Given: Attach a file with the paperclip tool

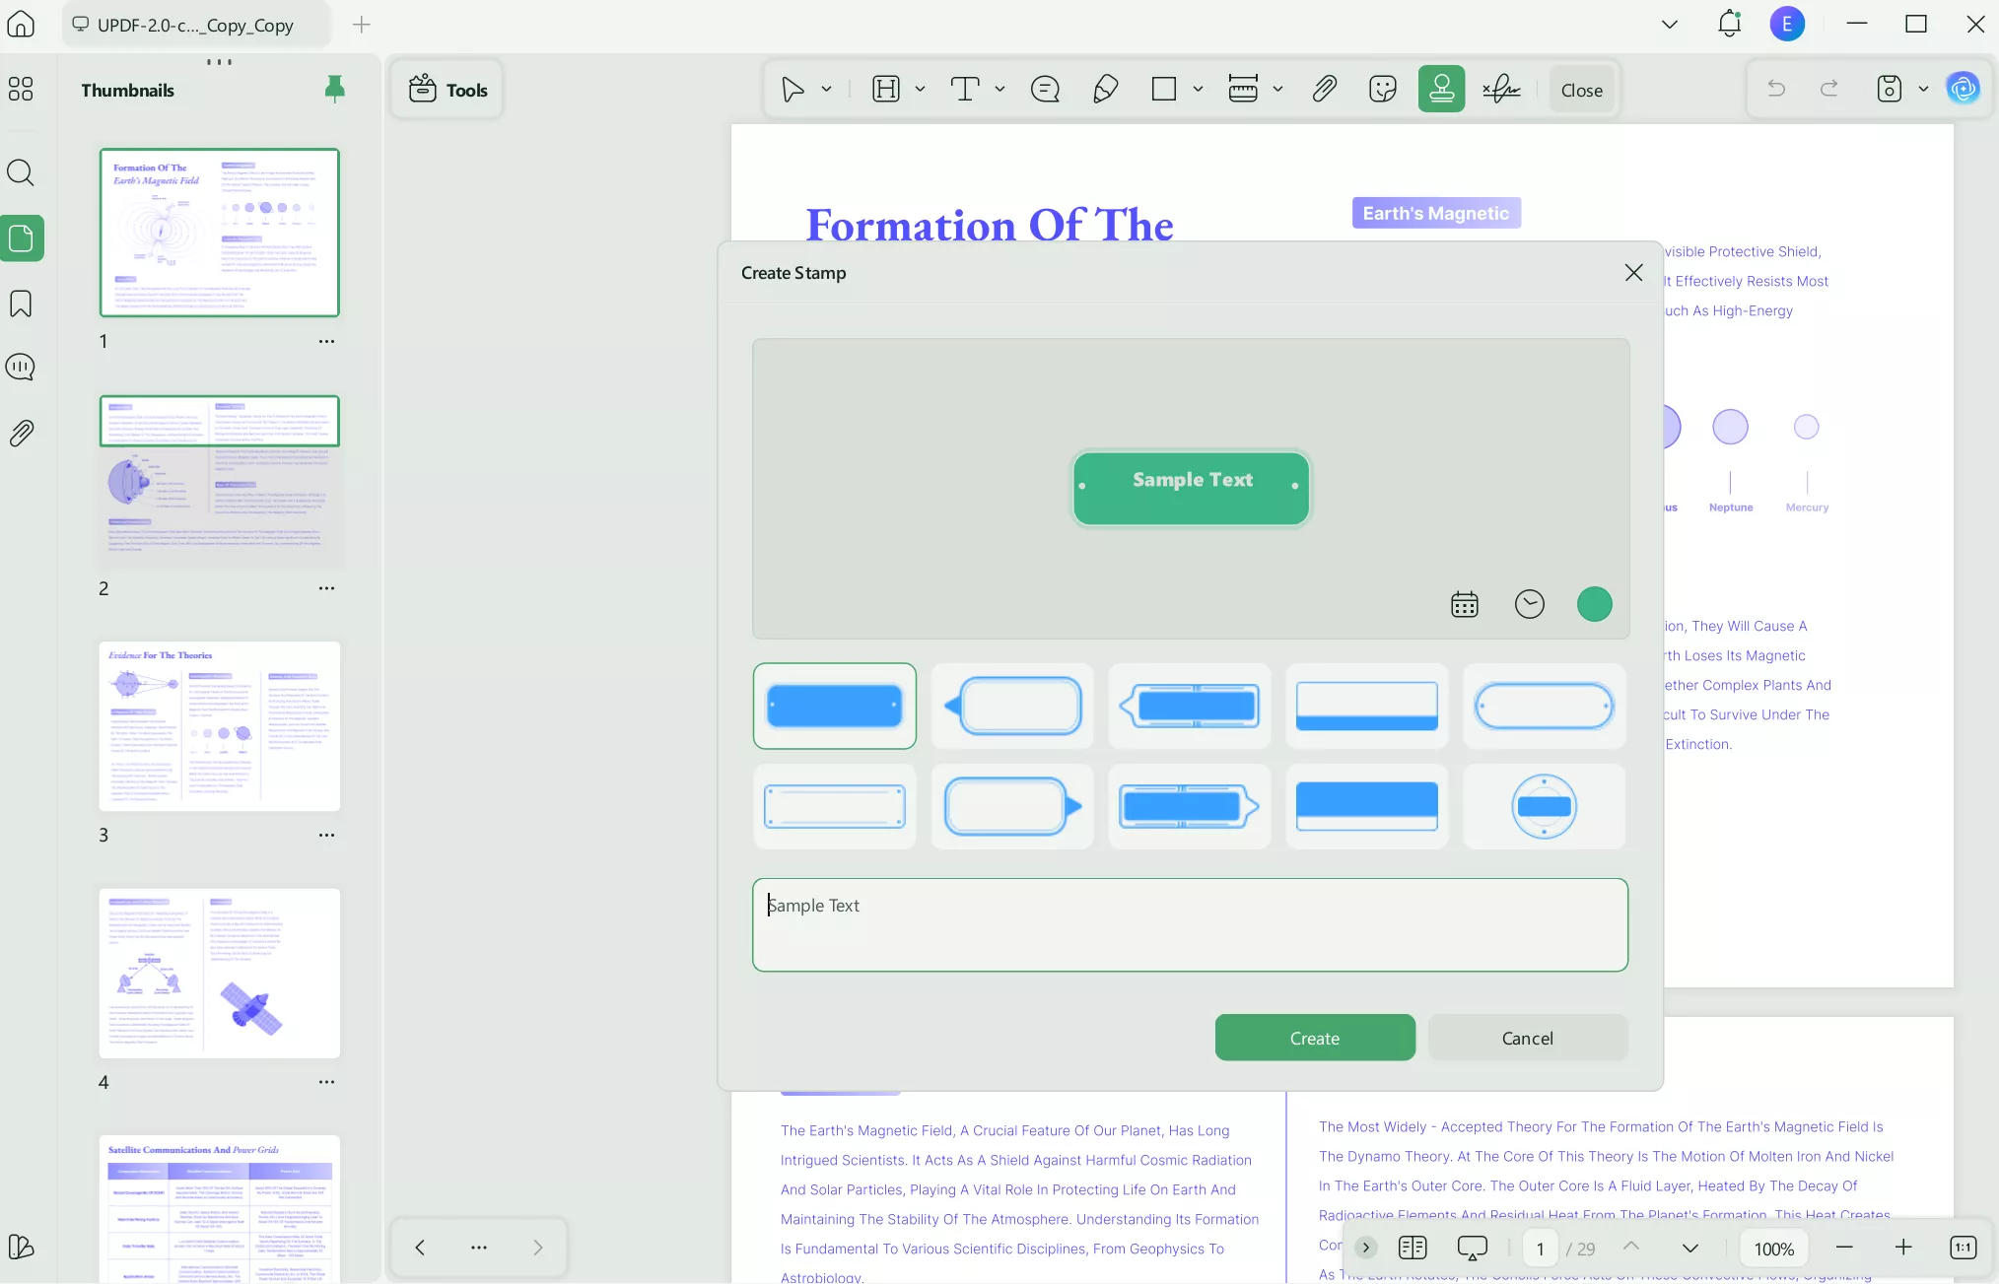Looking at the screenshot, I should tap(1325, 89).
